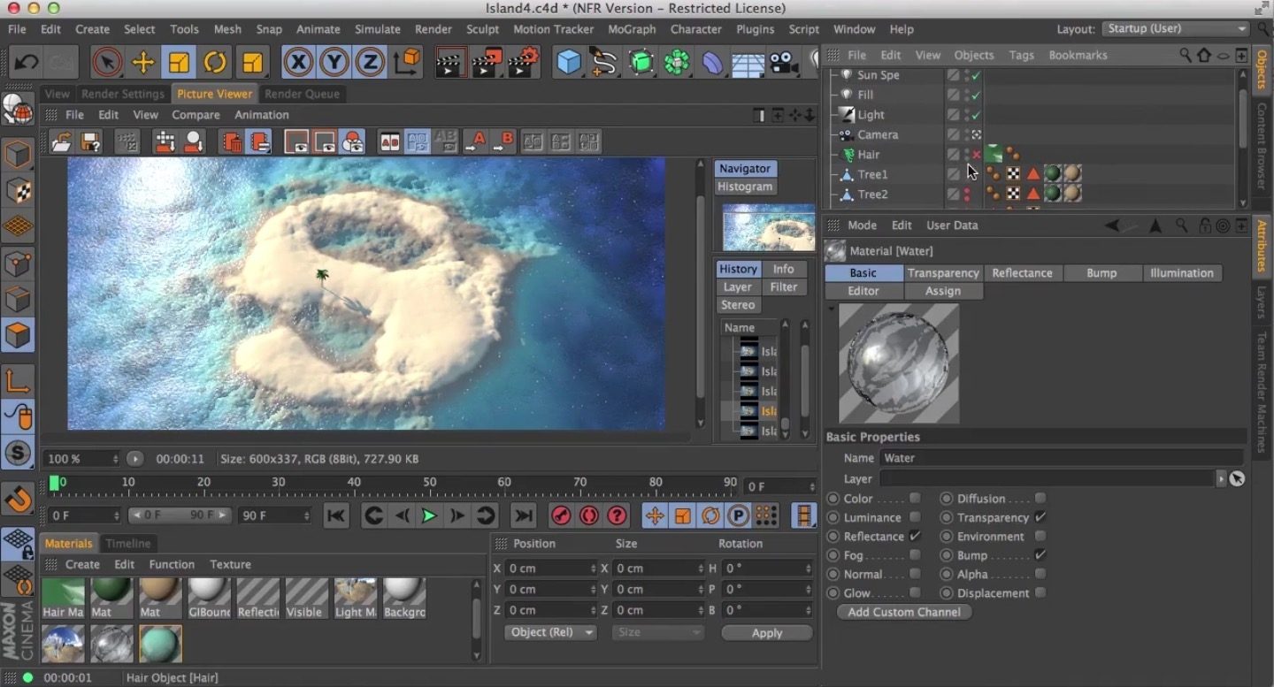Click the preview range 0 F–90 F bar
This screenshot has width=1274, height=687.
[x=180, y=515]
